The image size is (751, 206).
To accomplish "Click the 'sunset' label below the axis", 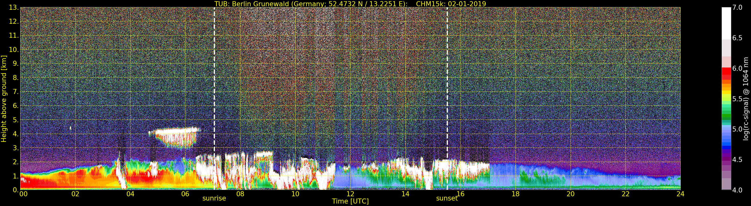I will [x=447, y=198].
